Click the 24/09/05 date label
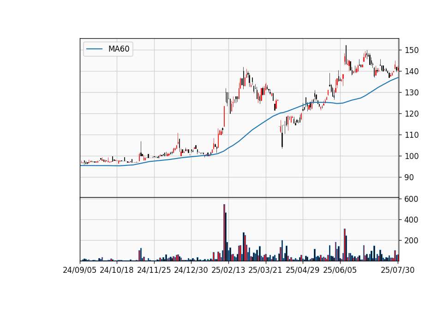 point(80,270)
